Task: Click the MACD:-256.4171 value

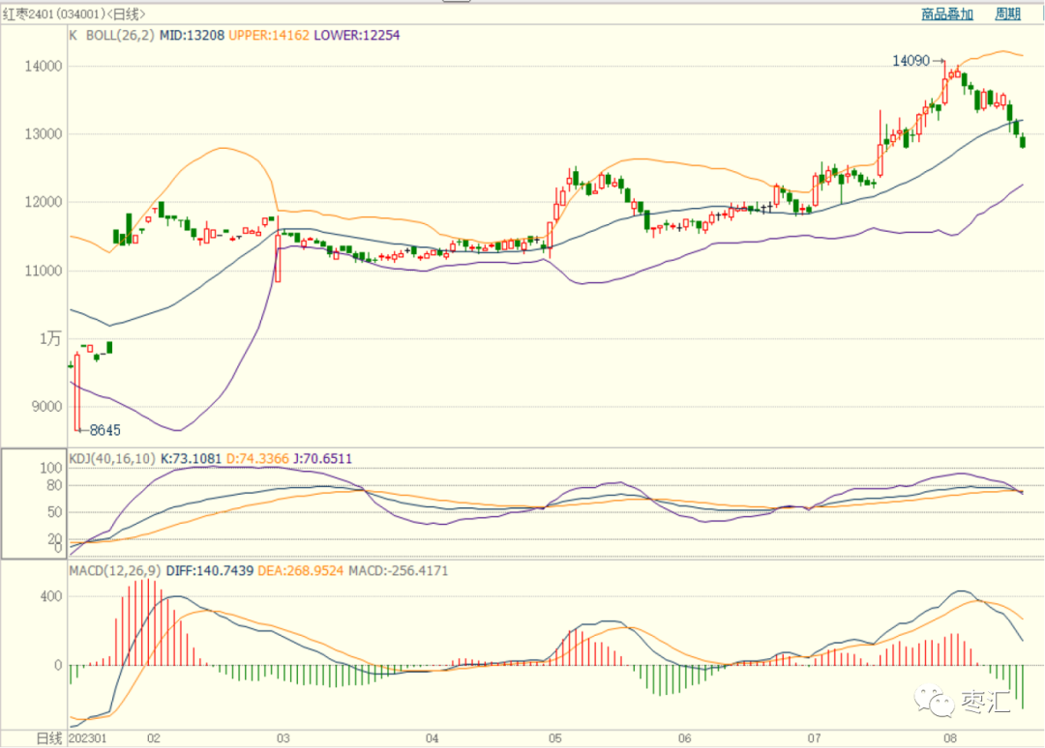Action: click(398, 571)
